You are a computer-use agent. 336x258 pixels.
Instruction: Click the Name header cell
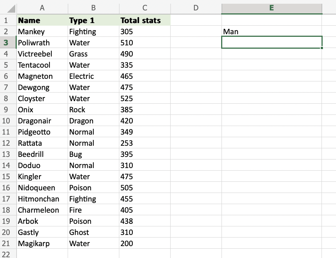tap(42, 20)
